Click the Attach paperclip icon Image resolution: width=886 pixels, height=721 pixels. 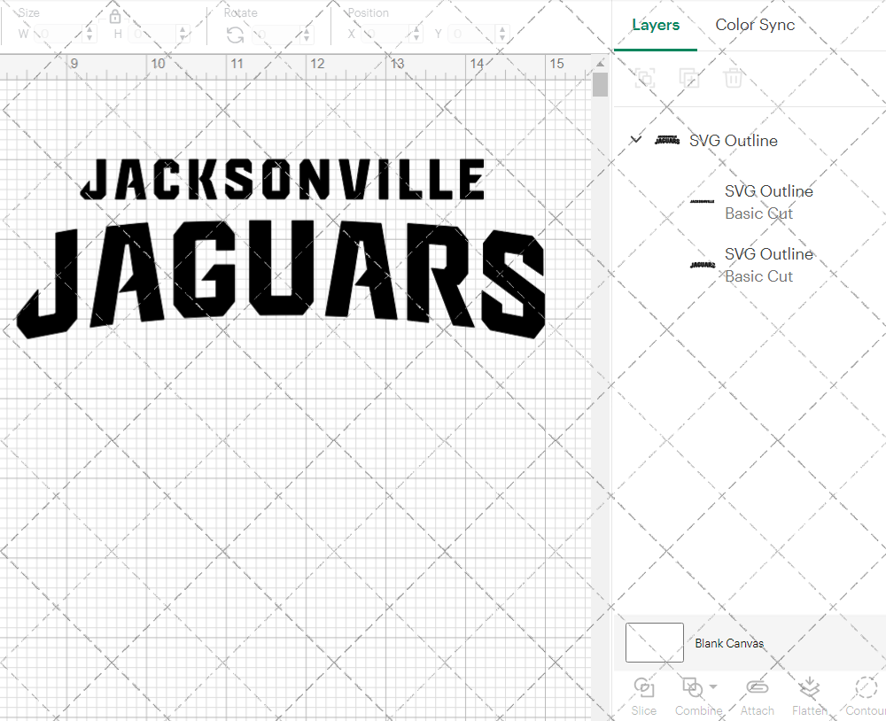757,688
